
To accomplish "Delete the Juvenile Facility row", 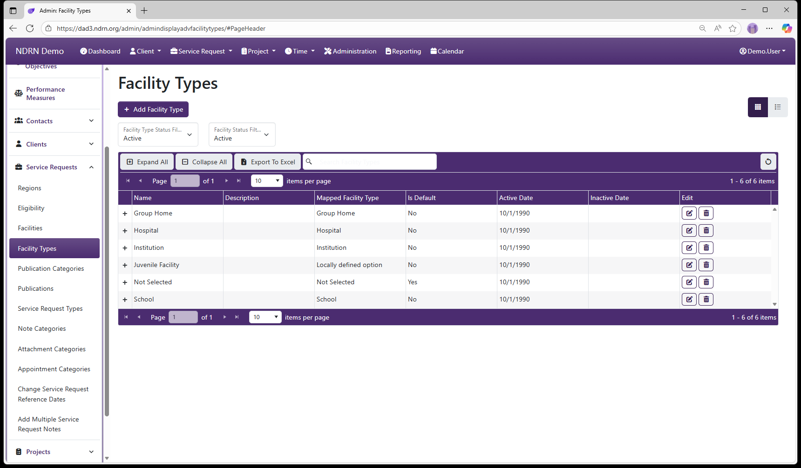I will (x=706, y=265).
